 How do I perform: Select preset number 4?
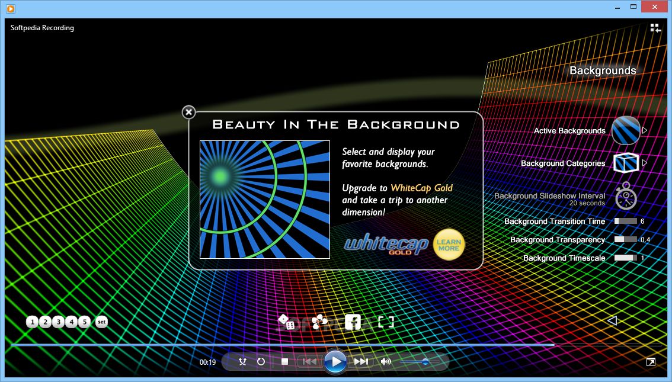point(72,322)
